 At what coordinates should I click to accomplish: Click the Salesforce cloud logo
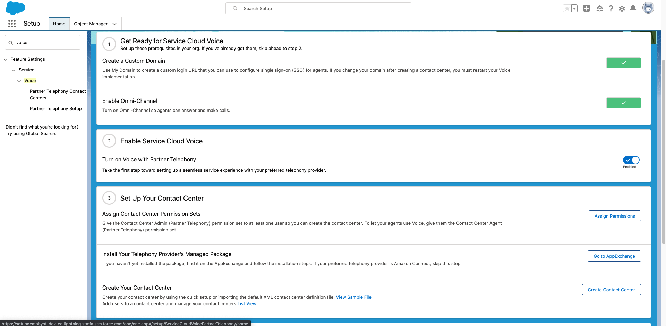[x=15, y=8]
